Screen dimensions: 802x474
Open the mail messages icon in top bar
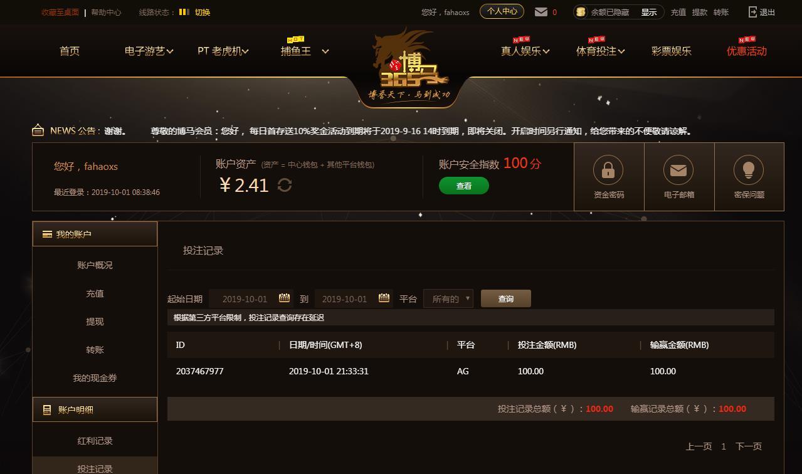click(x=541, y=12)
